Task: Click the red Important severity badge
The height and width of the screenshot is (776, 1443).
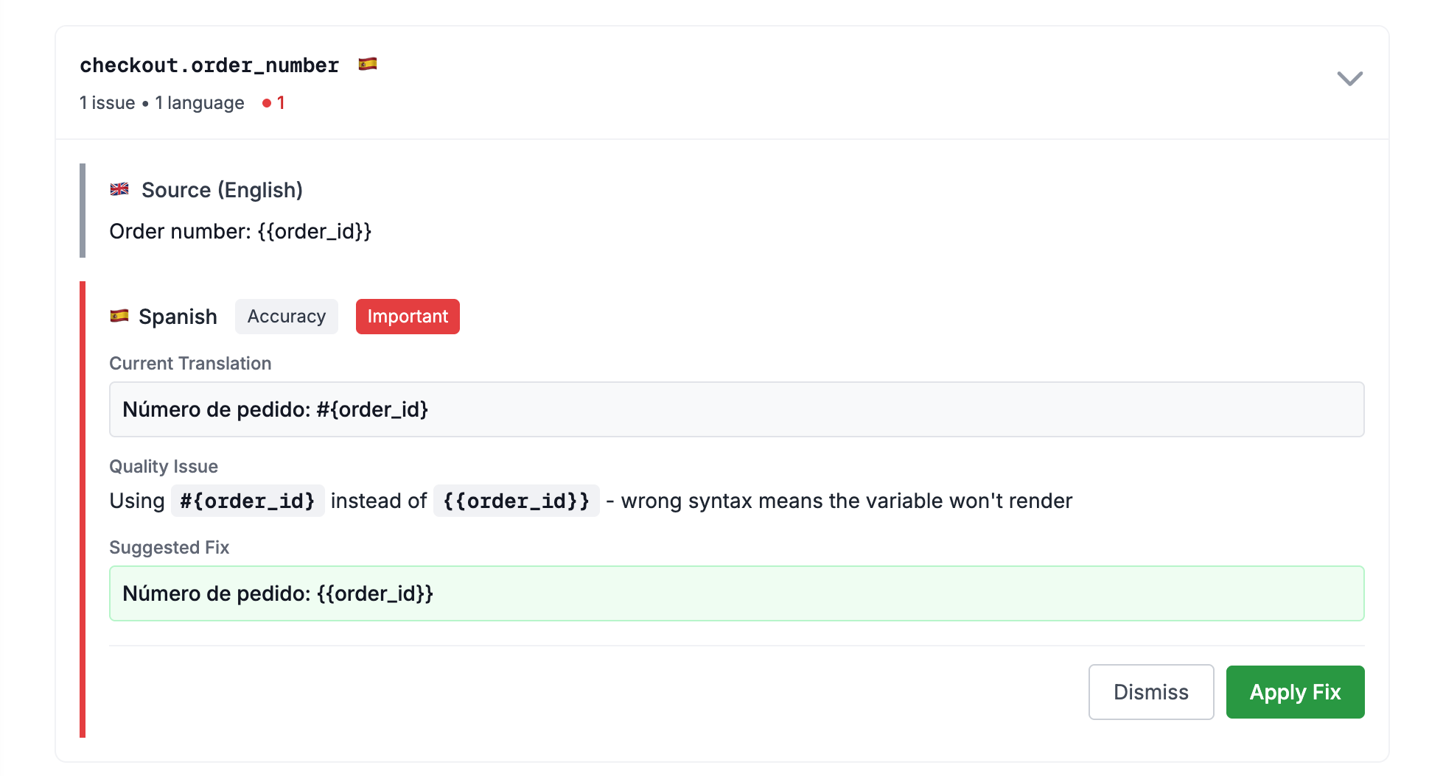Action: click(x=408, y=317)
